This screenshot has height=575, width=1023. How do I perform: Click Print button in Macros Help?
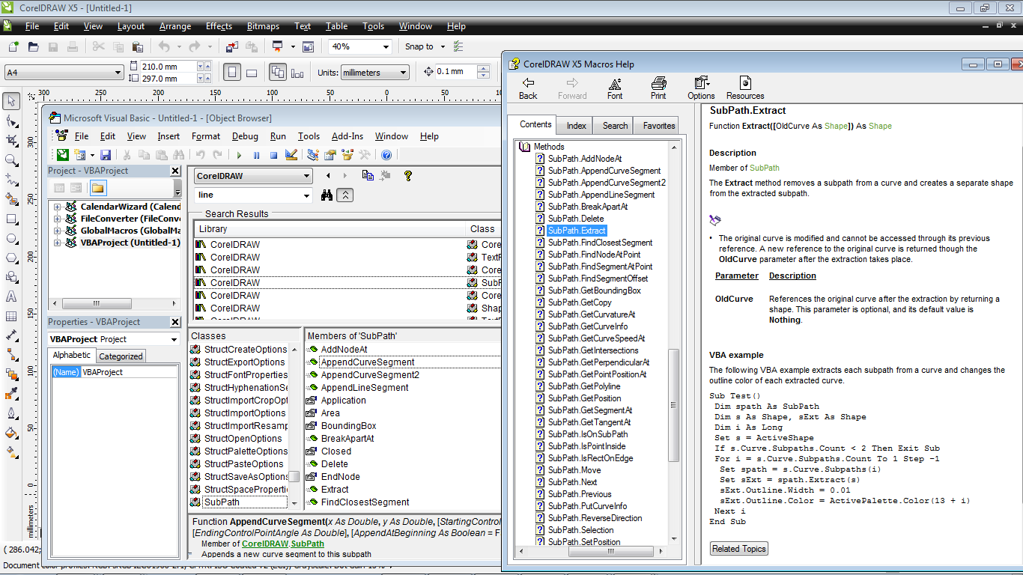tap(658, 88)
